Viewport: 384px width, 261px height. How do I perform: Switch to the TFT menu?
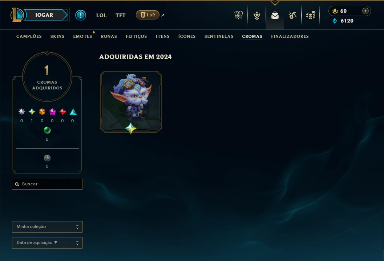121,15
